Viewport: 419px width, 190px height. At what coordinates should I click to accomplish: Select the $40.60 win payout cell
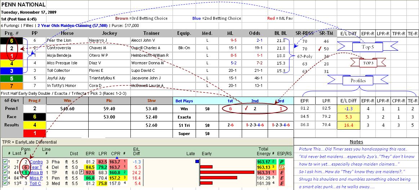tap(67, 109)
